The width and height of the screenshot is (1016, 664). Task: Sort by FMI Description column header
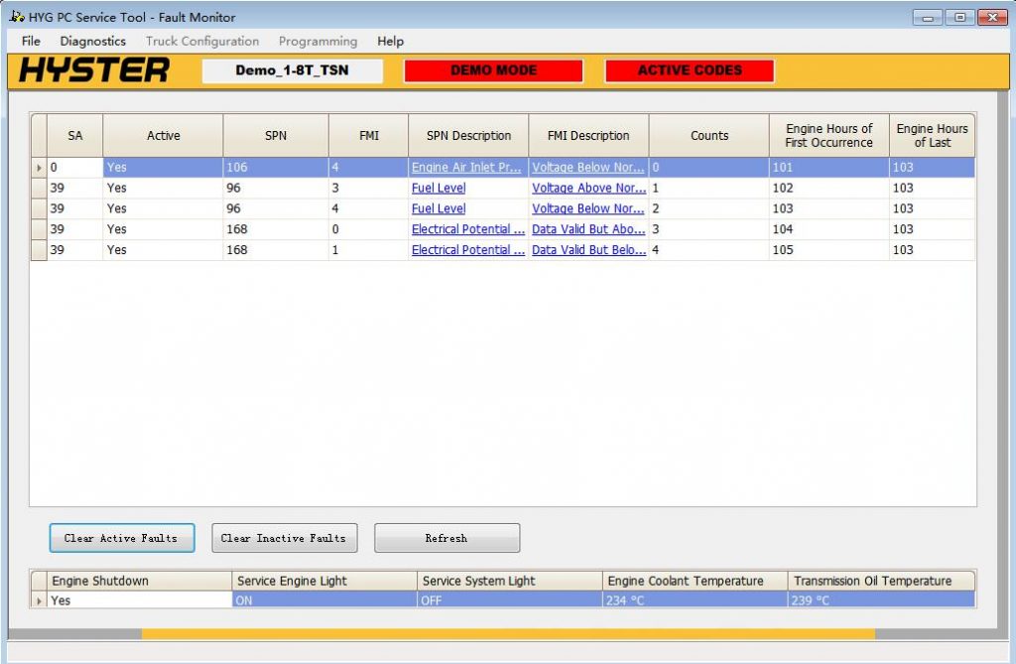tap(588, 136)
